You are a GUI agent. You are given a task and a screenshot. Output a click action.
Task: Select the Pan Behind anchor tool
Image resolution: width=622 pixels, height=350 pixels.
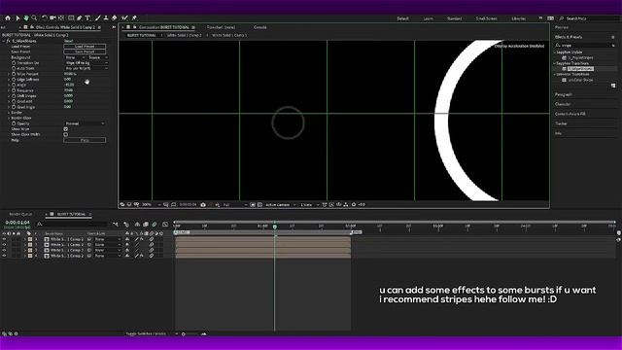click(61, 18)
